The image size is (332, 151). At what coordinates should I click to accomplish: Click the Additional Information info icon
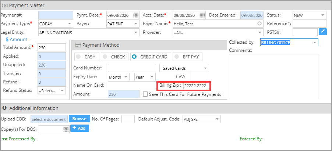[x=4, y=108]
